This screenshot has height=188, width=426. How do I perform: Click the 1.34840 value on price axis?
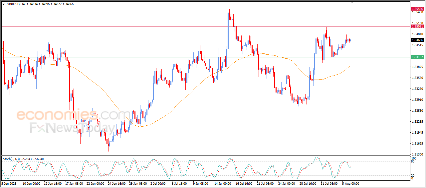pyautogui.click(x=417, y=34)
